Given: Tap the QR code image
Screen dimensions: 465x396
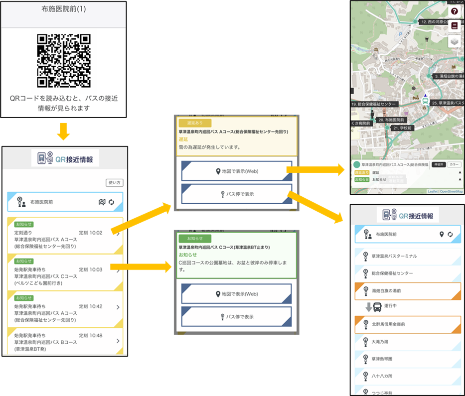Looking at the screenshot, I should [x=63, y=61].
